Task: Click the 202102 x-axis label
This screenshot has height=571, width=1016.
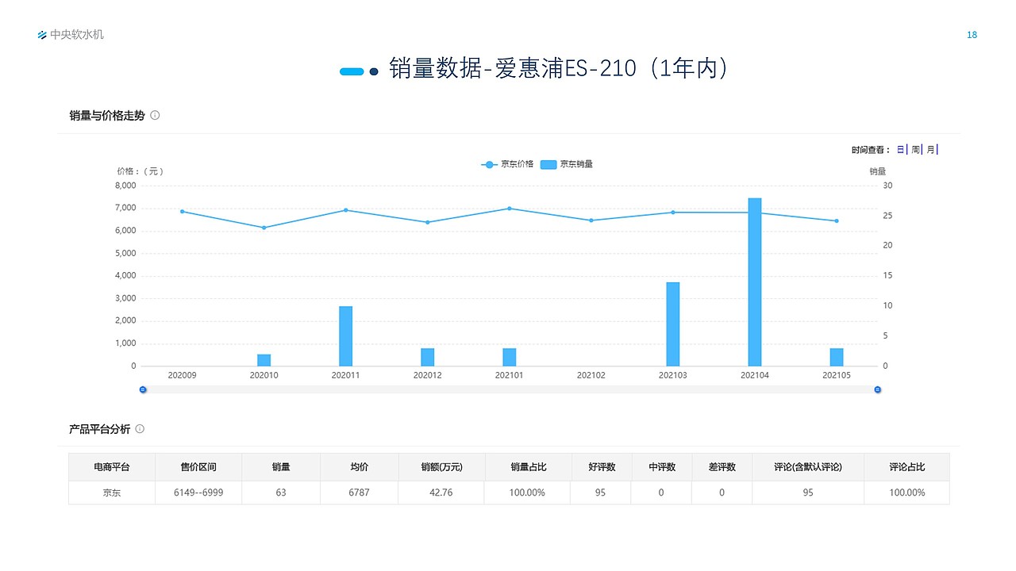Action: click(591, 375)
